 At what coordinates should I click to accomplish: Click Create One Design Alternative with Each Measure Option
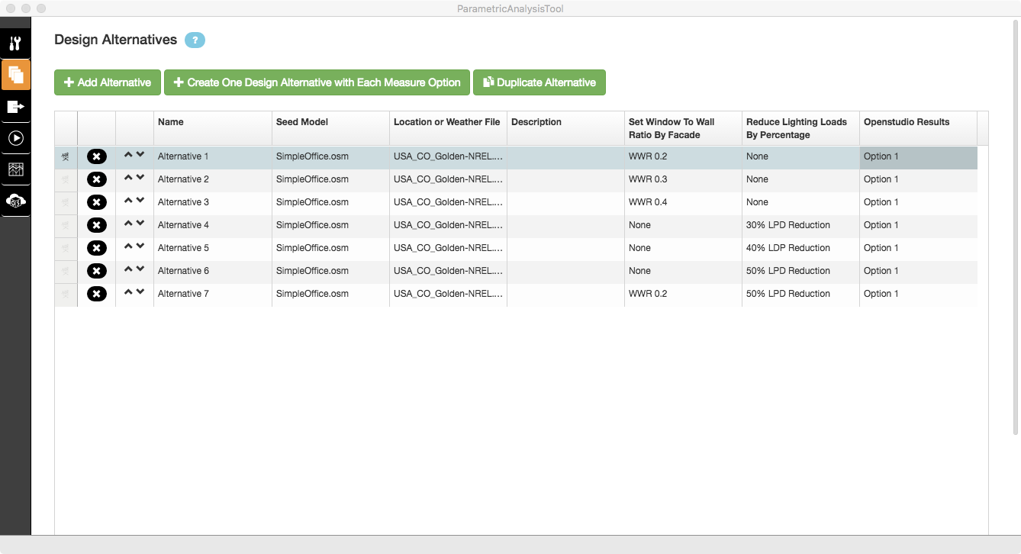(x=317, y=82)
